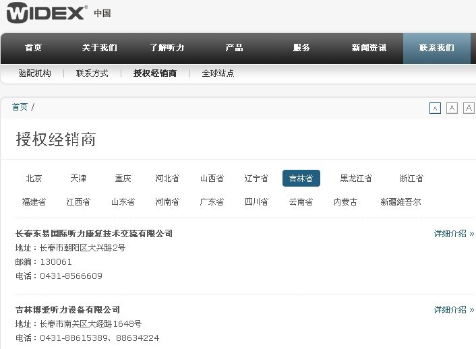476x349 pixels.
Task: Filter dealers by 山东省
Action: tap(123, 202)
